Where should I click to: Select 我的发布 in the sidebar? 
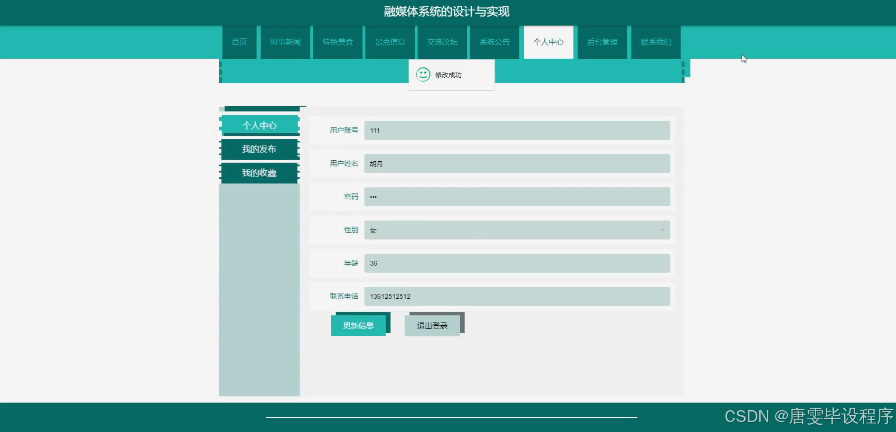coord(259,149)
